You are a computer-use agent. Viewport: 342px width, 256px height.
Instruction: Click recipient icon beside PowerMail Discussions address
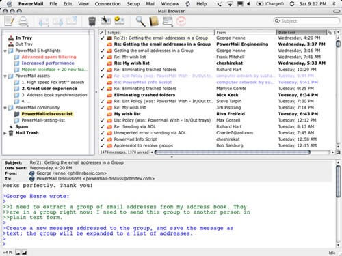(x=32, y=179)
